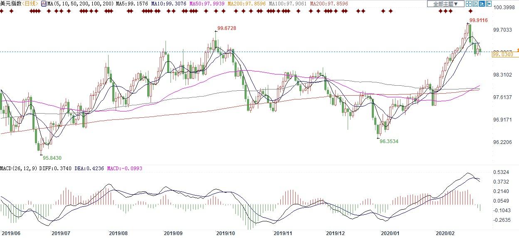Click the crosshair cursor icon in top-right toolbar

click(469, 4)
